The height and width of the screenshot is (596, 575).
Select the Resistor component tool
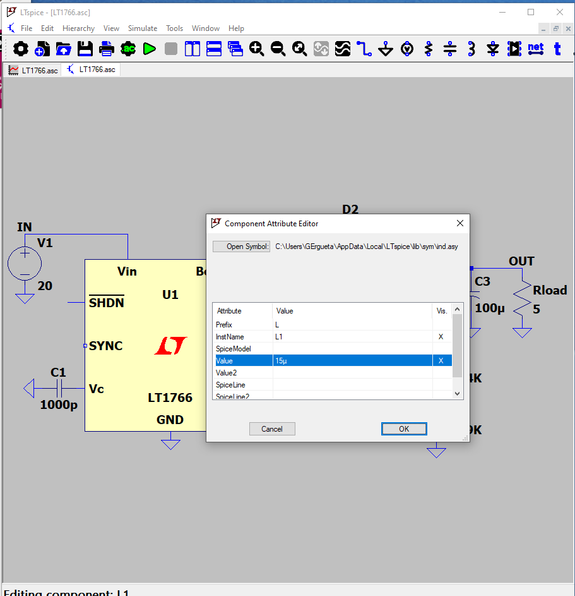[429, 49]
